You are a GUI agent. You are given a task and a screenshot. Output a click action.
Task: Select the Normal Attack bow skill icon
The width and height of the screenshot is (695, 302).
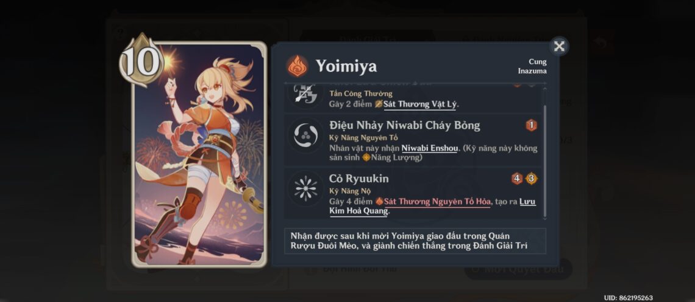tap(306, 95)
